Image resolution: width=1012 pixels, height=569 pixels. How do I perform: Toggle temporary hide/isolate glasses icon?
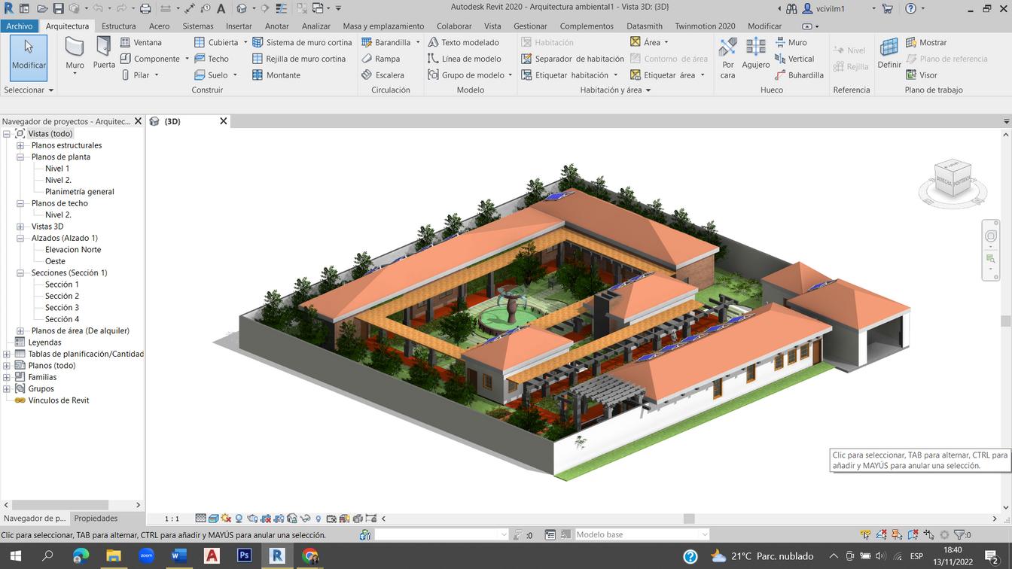pos(305,519)
